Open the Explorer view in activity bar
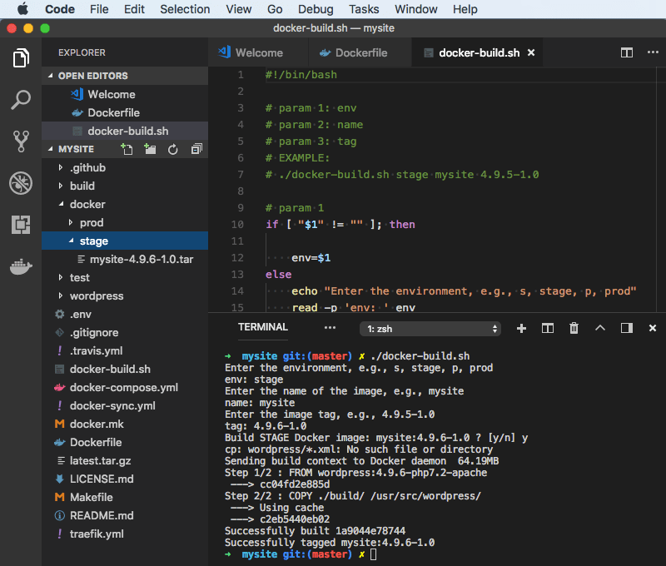 pyautogui.click(x=21, y=58)
